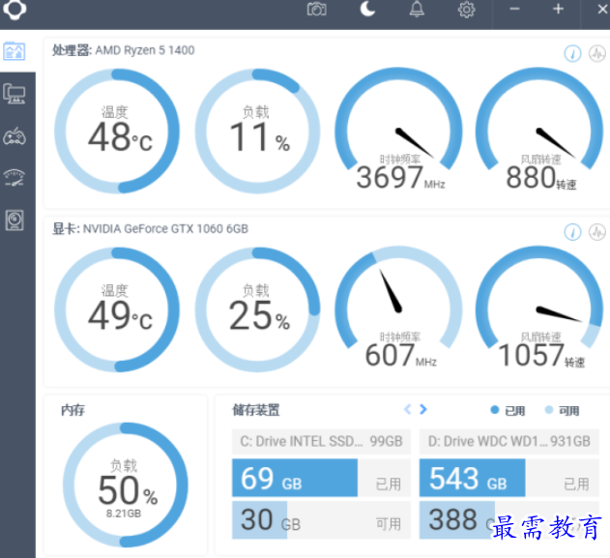Viewport: 610px width, 558px height.
Task: Click the 内存 panel title
Action: [x=73, y=410]
